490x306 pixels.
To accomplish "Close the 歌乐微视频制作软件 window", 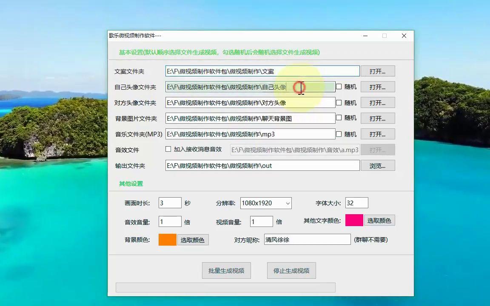I will point(404,36).
